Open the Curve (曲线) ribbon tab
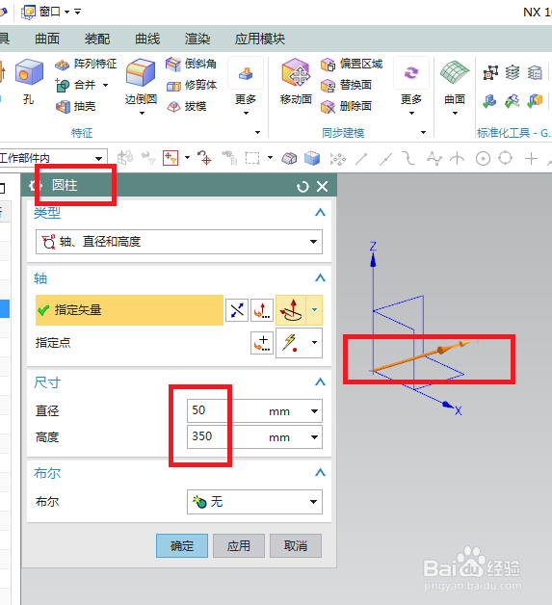Screen dimensions: 552x605 coord(147,39)
